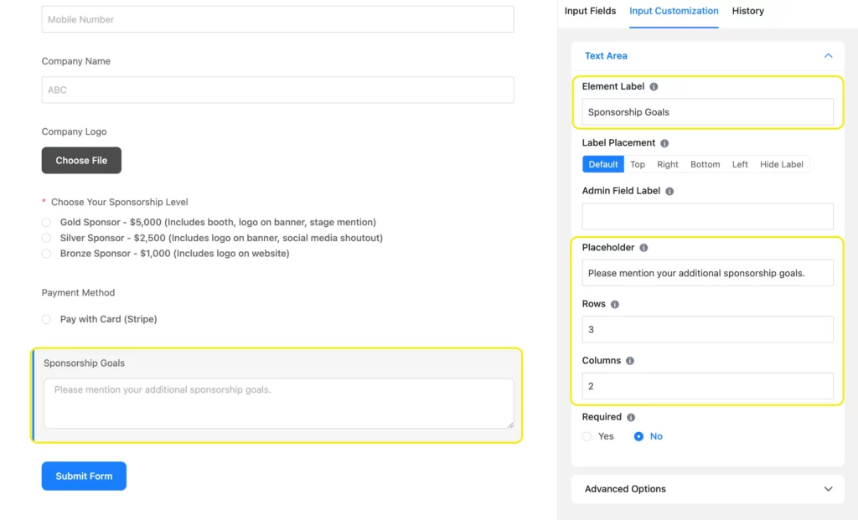
Task: Click the Choose Your Sponsorship Level label
Action: pos(119,202)
